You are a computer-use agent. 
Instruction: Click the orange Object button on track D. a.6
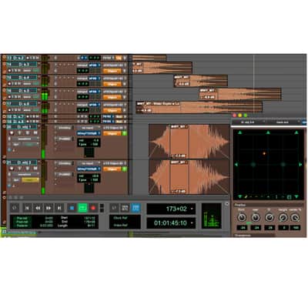(x=112, y=111)
